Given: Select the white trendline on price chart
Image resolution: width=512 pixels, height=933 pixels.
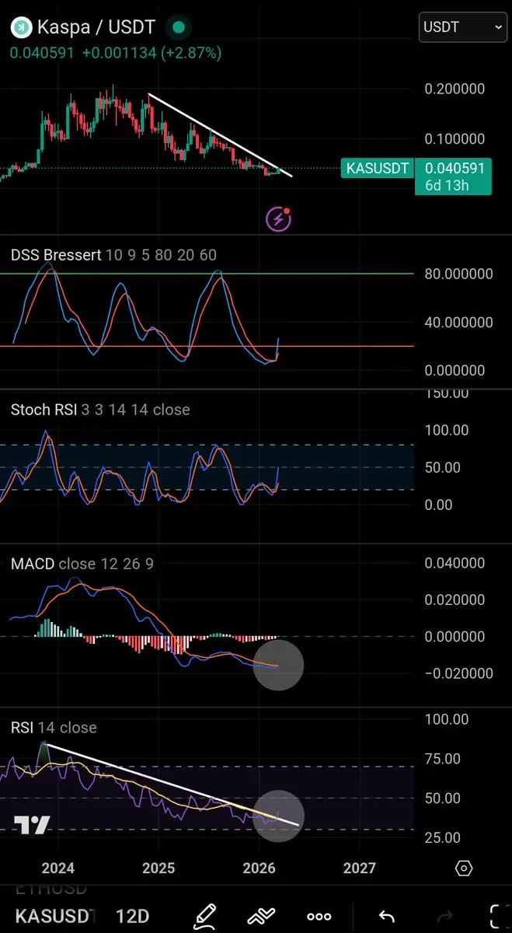Looking at the screenshot, I should (220, 135).
